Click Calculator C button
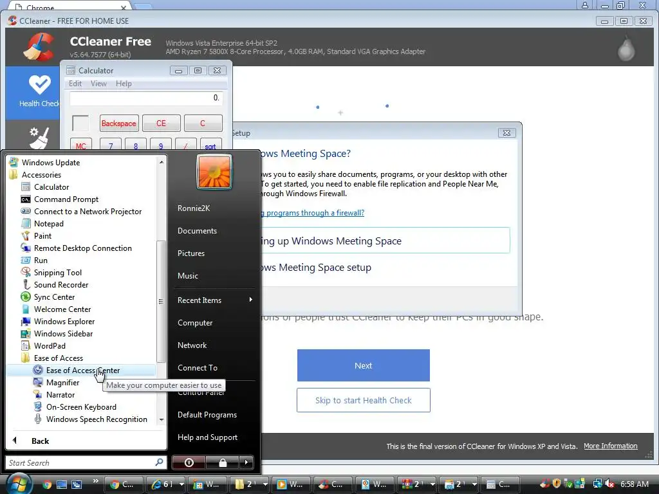 click(x=203, y=123)
